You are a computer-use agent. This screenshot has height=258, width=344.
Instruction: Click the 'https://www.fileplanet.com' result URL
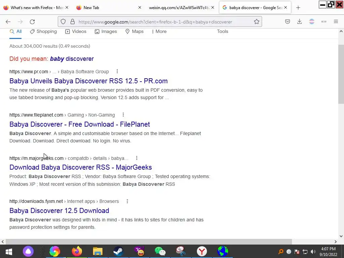coord(36,115)
